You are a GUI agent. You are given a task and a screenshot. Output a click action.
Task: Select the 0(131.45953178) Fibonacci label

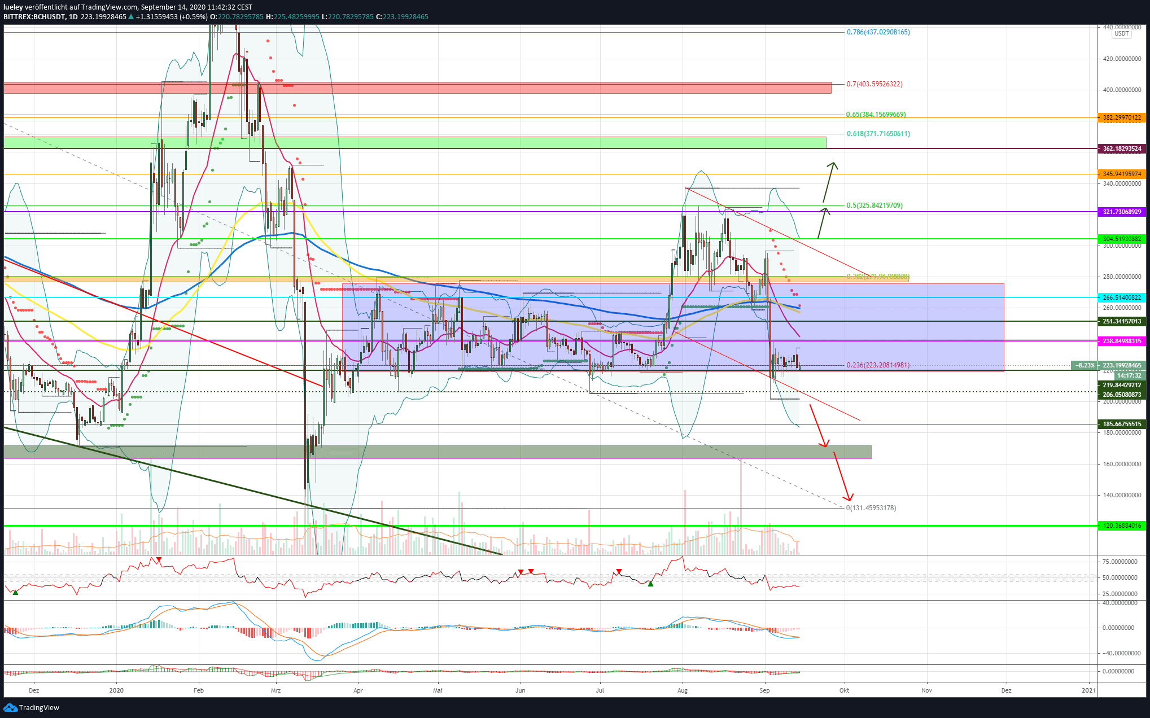tap(871, 508)
